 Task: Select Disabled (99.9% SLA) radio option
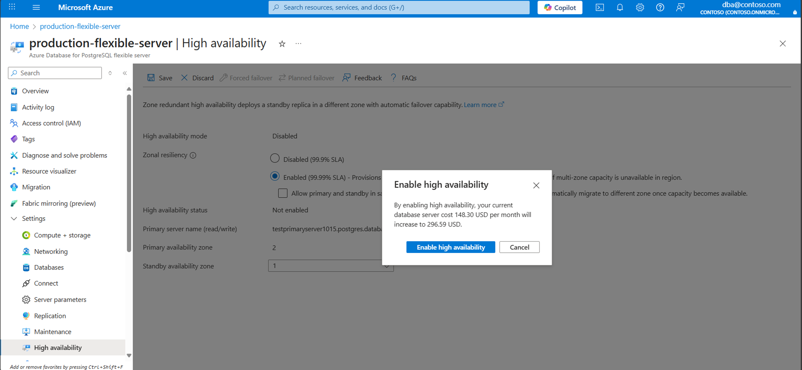(275, 158)
